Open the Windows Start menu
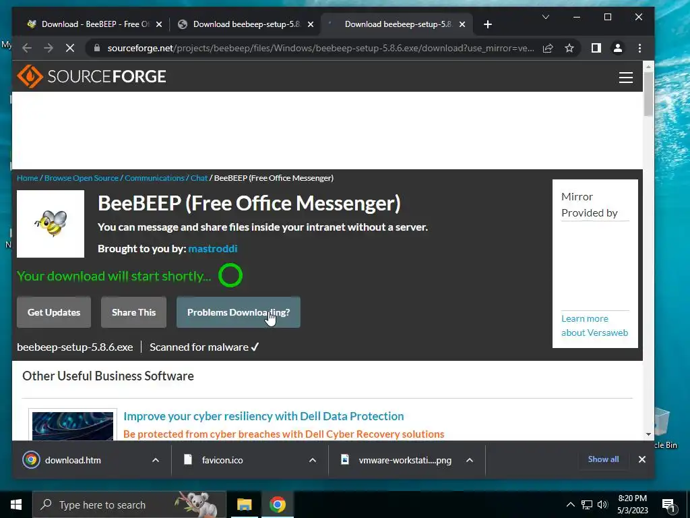Viewport: 690px width, 518px height. (x=16, y=505)
